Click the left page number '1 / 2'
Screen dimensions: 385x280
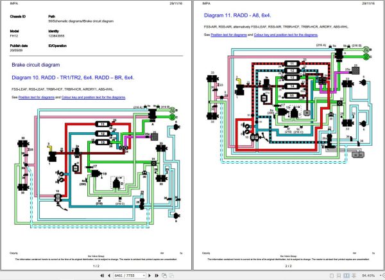point(96,266)
